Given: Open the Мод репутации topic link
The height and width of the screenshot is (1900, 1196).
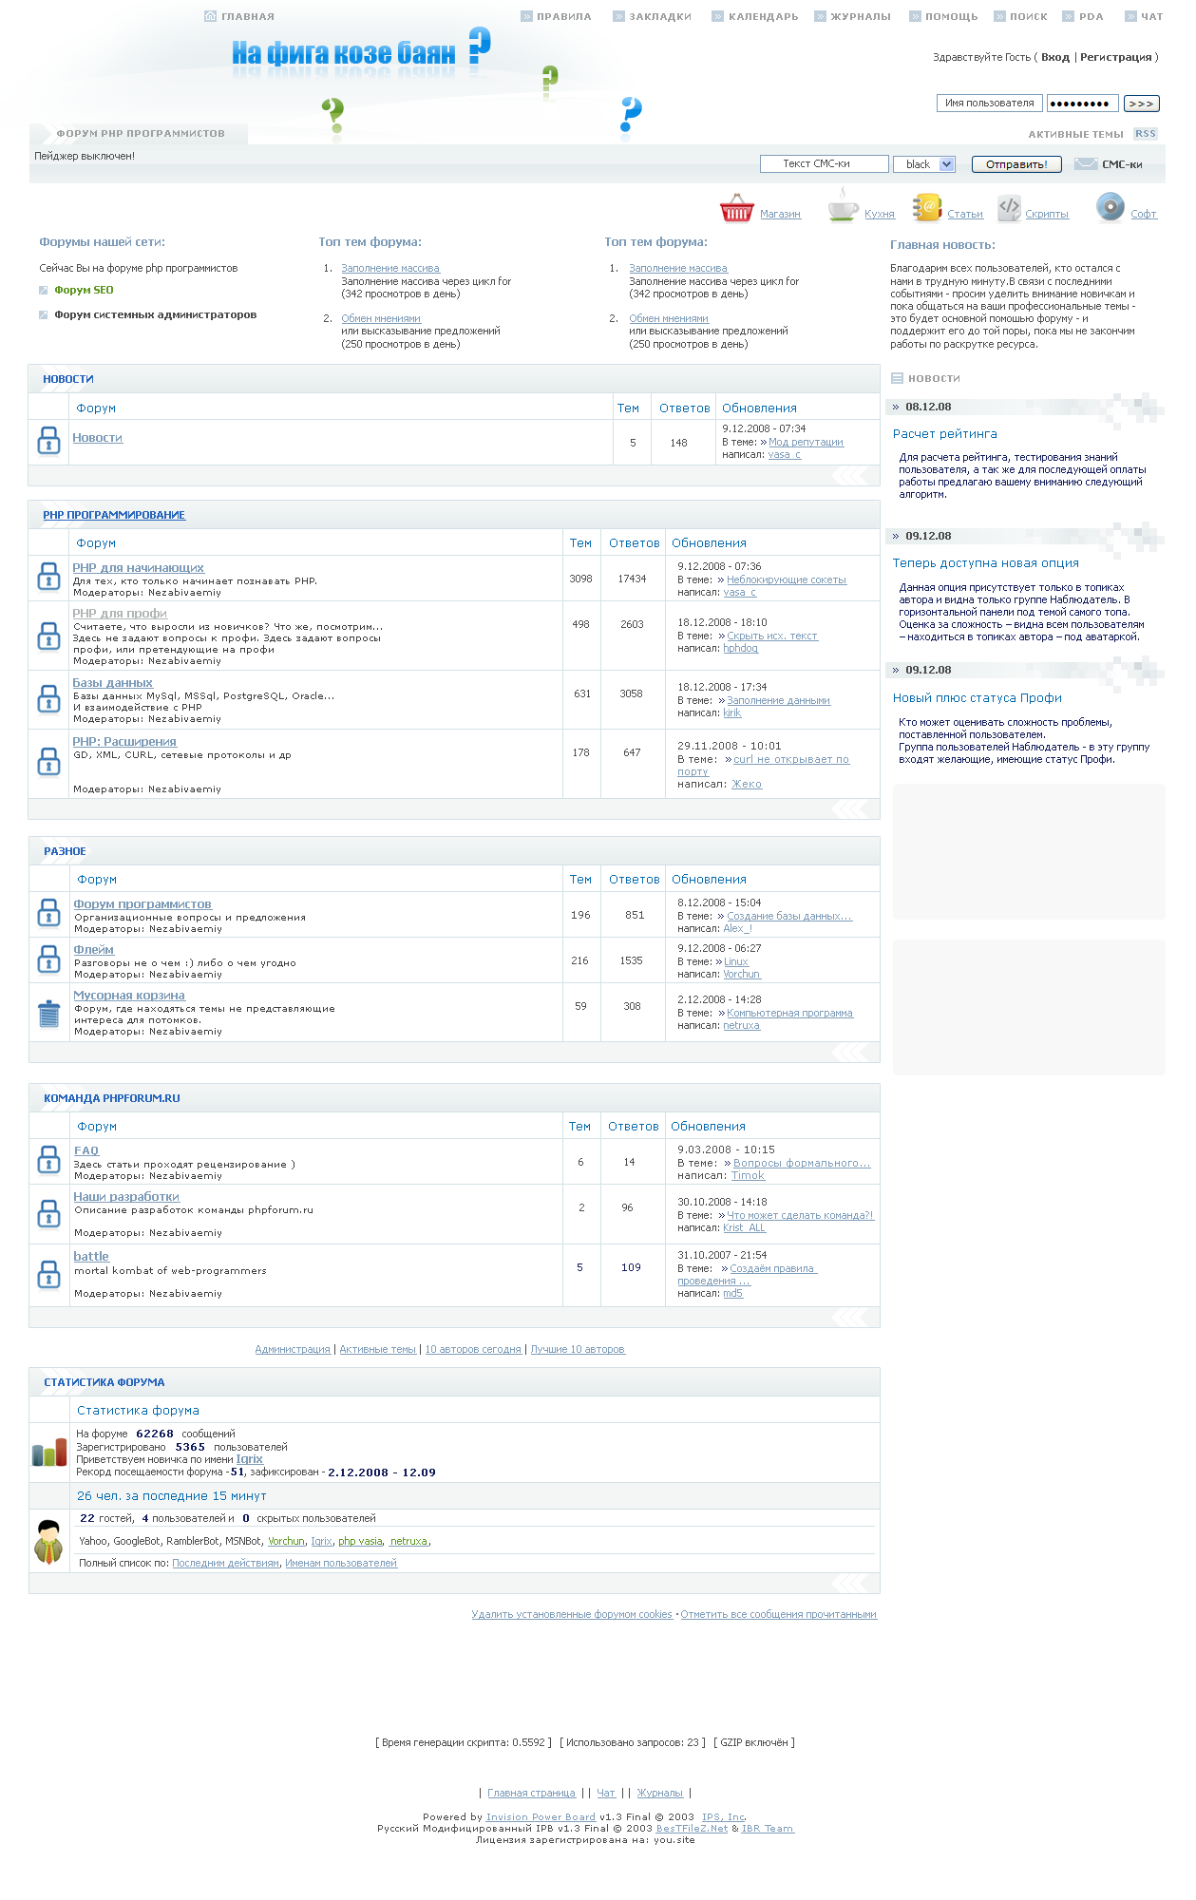Looking at the screenshot, I should coord(807,442).
